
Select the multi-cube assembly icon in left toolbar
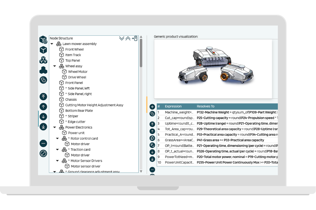click(43, 60)
